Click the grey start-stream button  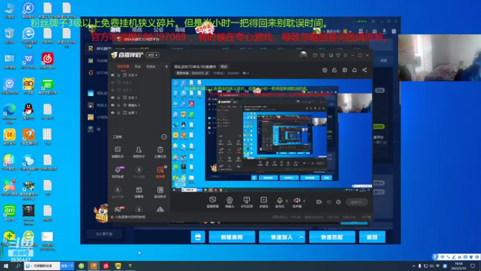(357, 202)
